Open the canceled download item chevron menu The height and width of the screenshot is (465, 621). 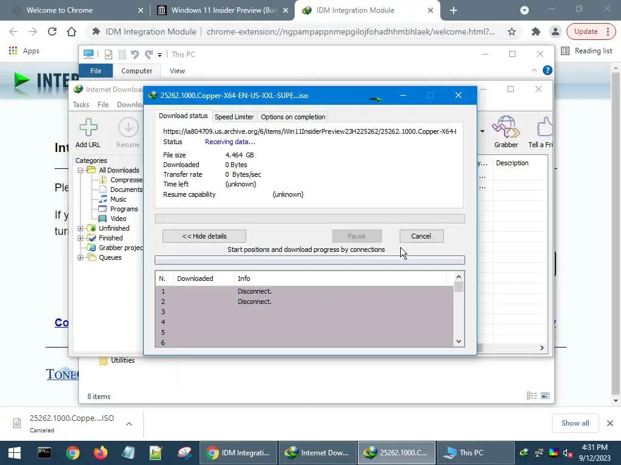129,423
